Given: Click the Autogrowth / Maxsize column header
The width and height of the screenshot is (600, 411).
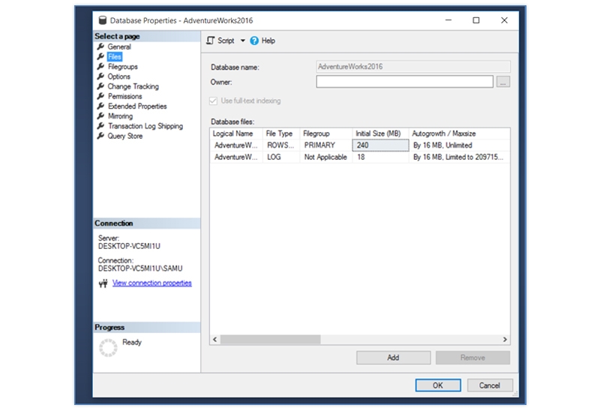Looking at the screenshot, I should (x=459, y=133).
